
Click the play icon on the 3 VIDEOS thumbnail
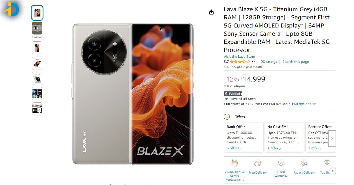[x=37, y=28]
